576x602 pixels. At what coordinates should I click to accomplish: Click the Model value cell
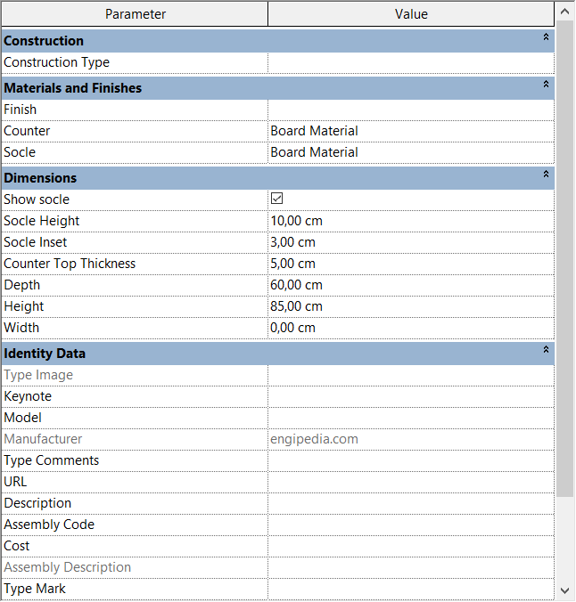(x=411, y=418)
